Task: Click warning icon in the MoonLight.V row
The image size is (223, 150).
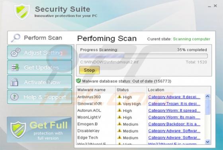Action: pyautogui.click(x=119, y=117)
